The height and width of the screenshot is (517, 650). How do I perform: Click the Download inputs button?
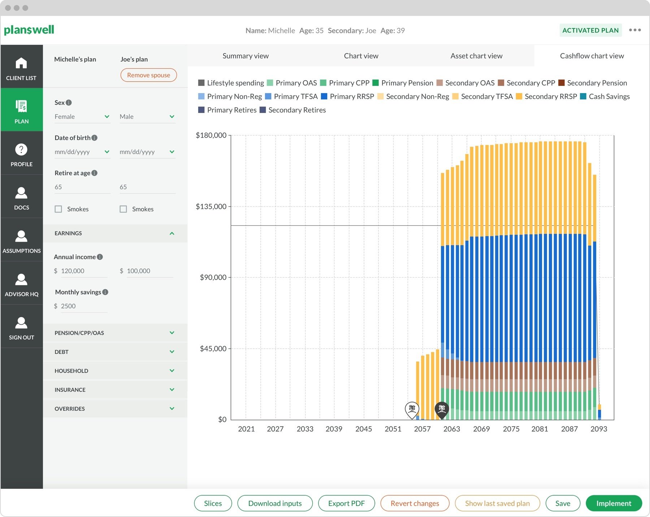(x=275, y=503)
